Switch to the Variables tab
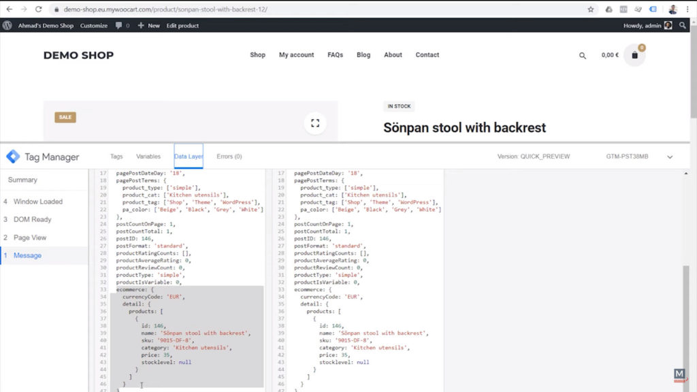The width and height of the screenshot is (697, 392). (x=148, y=156)
